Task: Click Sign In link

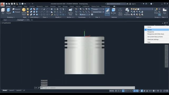Action: tap(134, 4)
